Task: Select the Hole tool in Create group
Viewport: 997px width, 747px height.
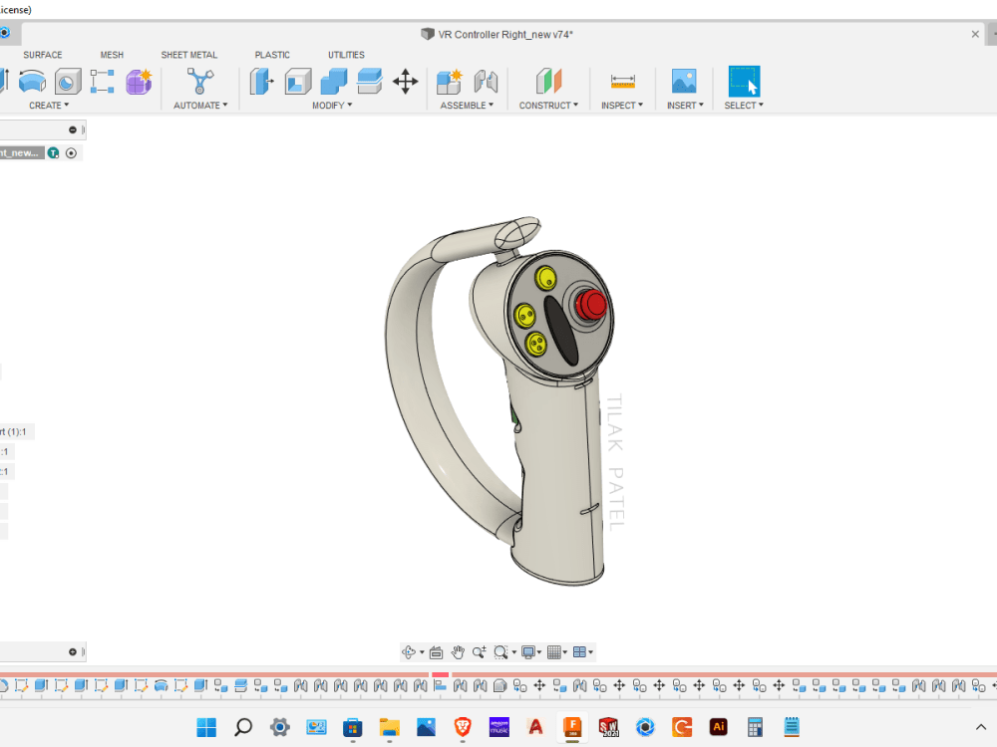Action: (x=68, y=82)
